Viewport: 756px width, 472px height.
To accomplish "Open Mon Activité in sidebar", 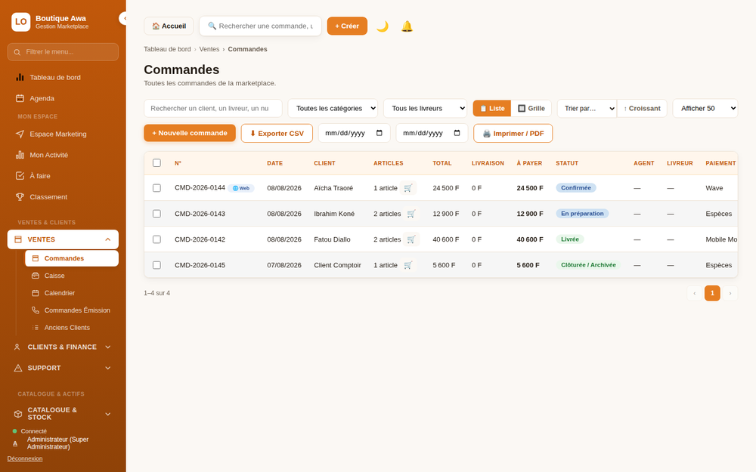I will pyautogui.click(x=63, y=155).
